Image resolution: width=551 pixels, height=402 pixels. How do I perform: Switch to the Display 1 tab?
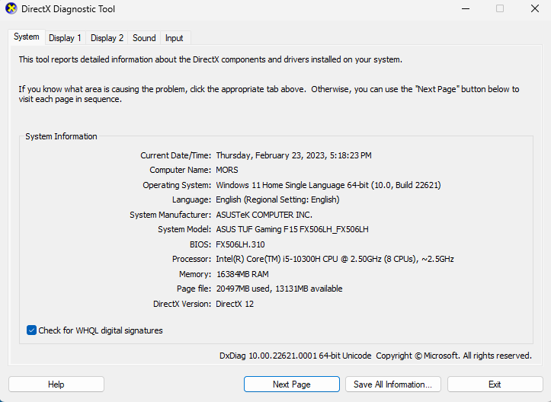(x=65, y=38)
